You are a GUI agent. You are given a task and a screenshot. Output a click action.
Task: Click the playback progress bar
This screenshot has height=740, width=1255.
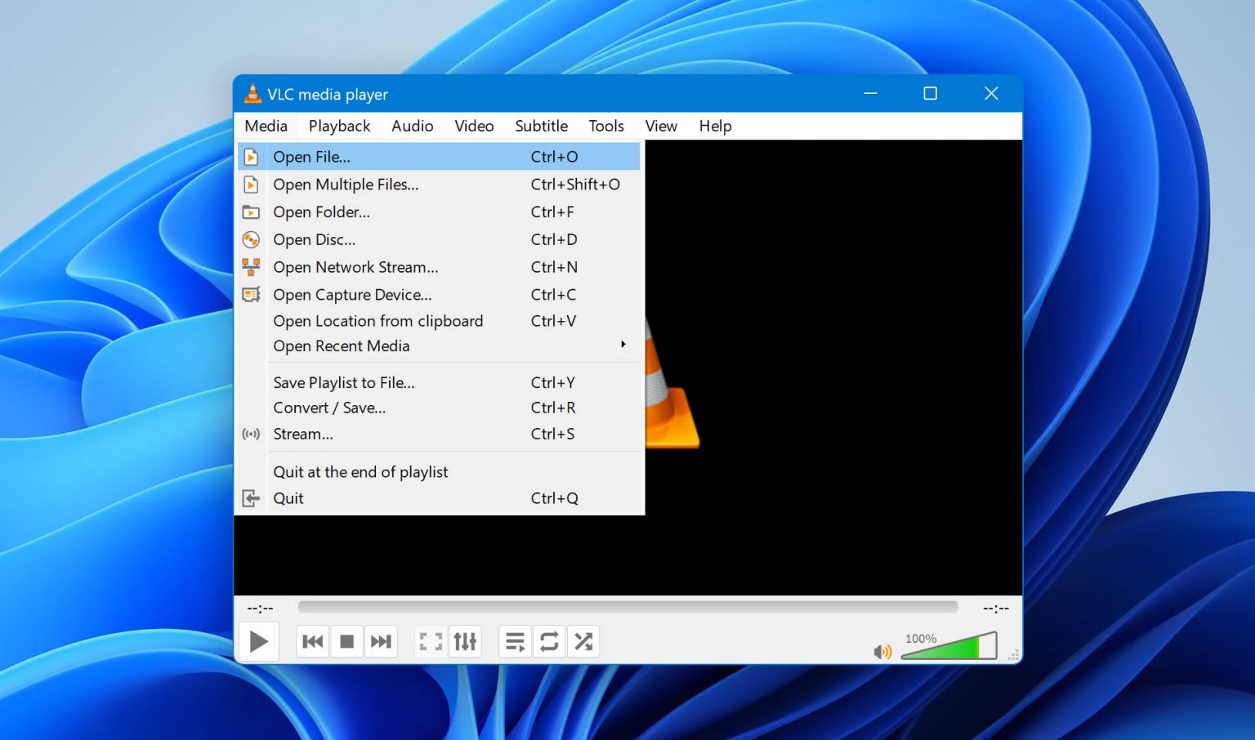pos(627,607)
